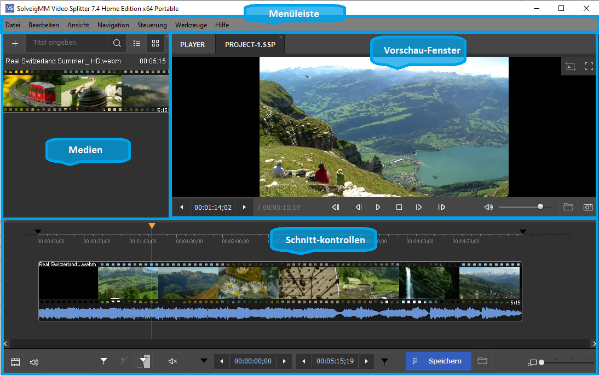
Task: Click the fragment end time field 00:05:15;19
Action: click(335, 361)
